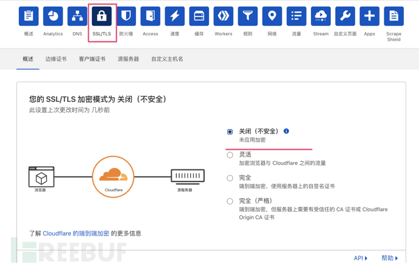Open the Analytics pie chart icon
Viewport: 419px width, 267px height.
pos(53,16)
